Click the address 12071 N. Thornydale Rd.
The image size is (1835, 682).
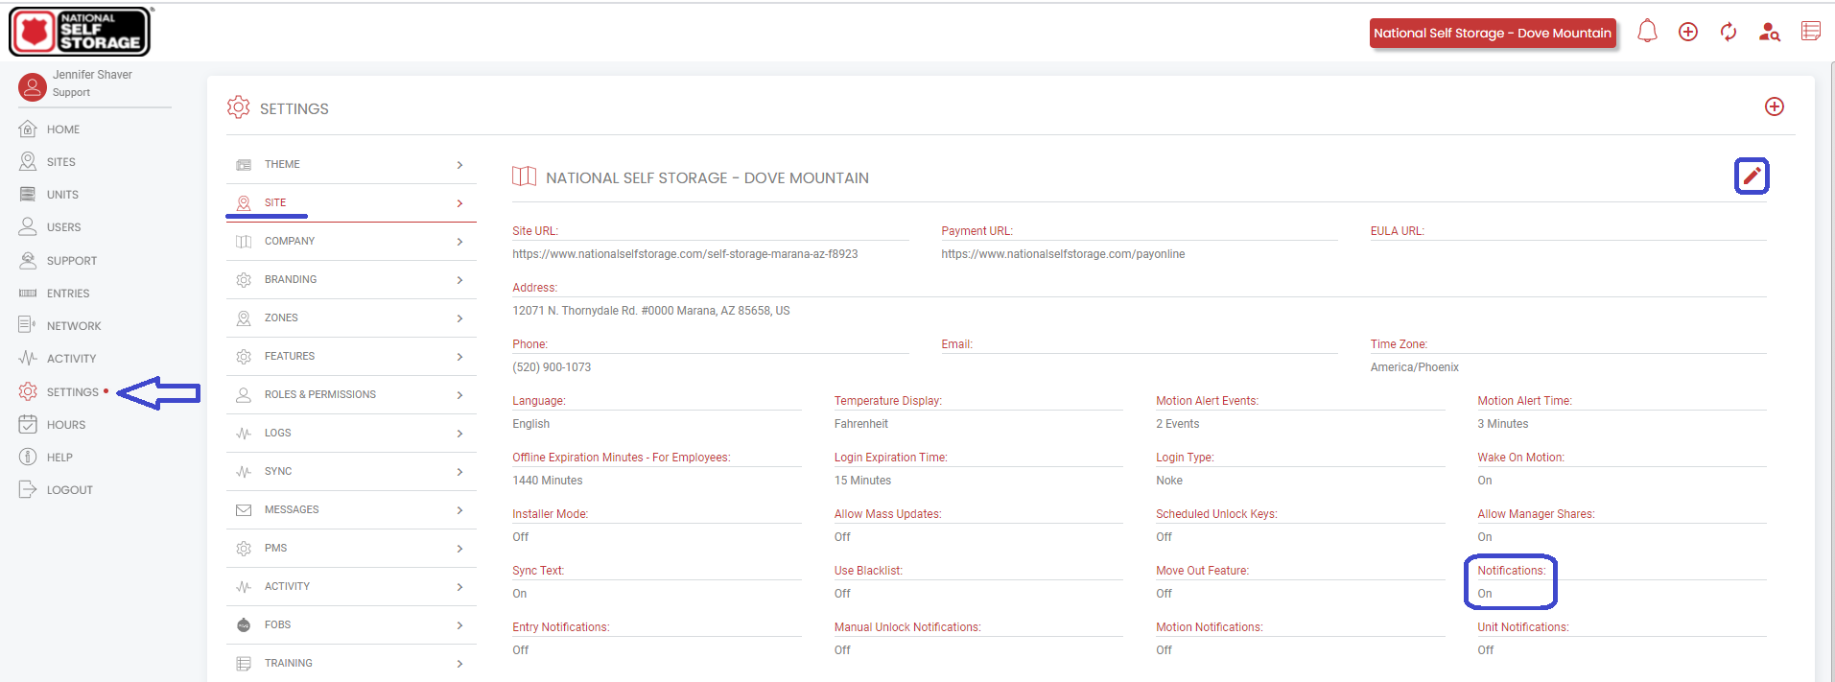coord(651,311)
